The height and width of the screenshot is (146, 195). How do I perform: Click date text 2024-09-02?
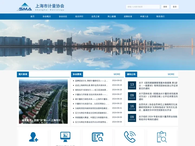pyautogui.click(x=117, y=81)
